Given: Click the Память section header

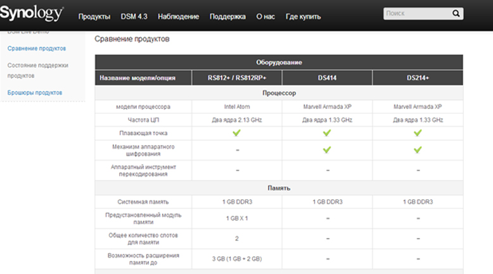Looking at the screenshot, I should point(279,188).
